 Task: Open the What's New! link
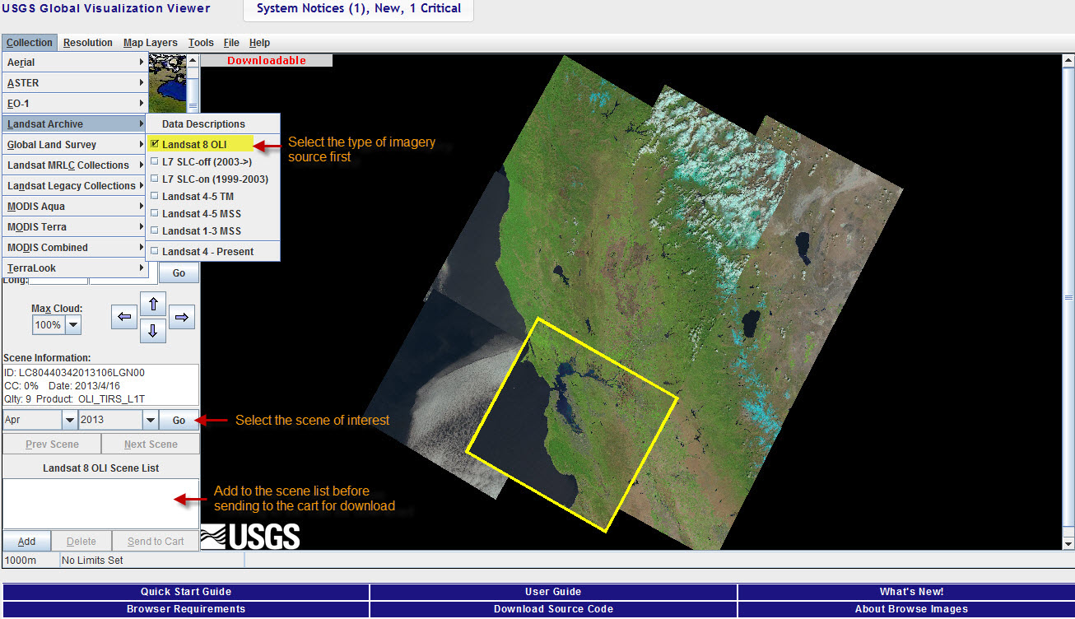click(x=911, y=592)
